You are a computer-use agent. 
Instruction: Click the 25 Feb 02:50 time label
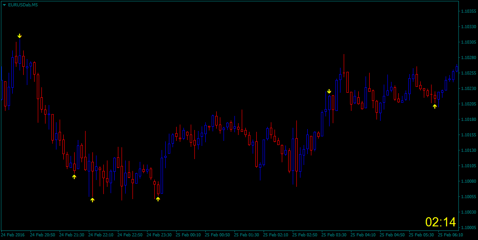[x=305, y=235]
